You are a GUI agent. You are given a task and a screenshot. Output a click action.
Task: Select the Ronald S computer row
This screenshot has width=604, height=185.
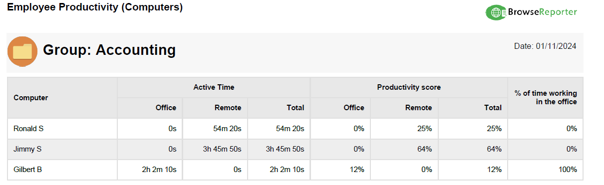coord(295,129)
